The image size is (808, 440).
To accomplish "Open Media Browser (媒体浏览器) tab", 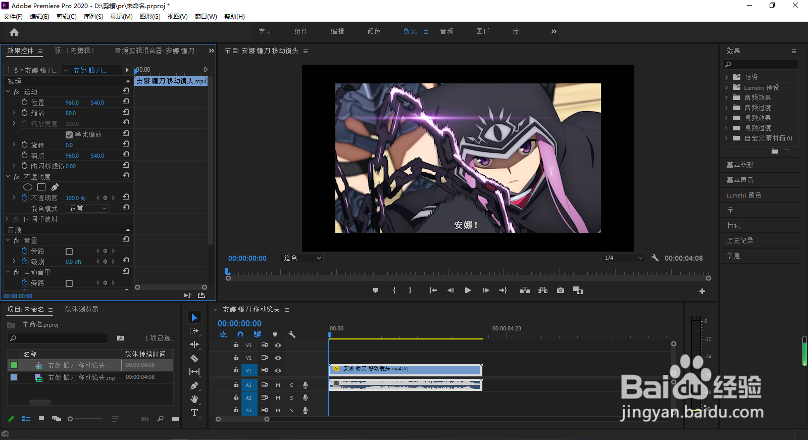I will point(82,309).
